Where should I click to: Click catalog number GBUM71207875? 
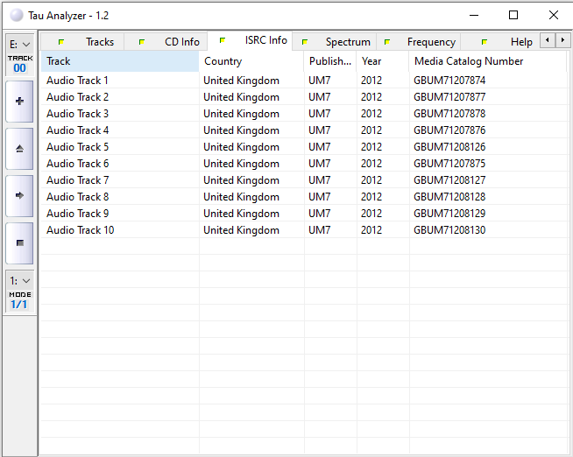[x=449, y=164]
